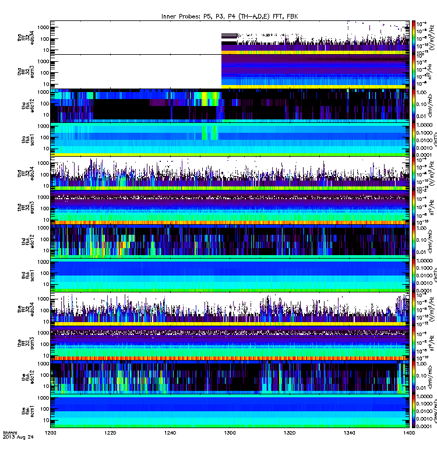Select the the fbk scm1 spectrogram panel
This screenshot has width=437, height=466.
(230, 411)
